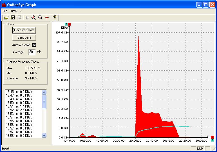Image resolution: width=217 pixels, height=152 pixels.
Task: Click the Print toolbar icon
Action: [x=19, y=17]
